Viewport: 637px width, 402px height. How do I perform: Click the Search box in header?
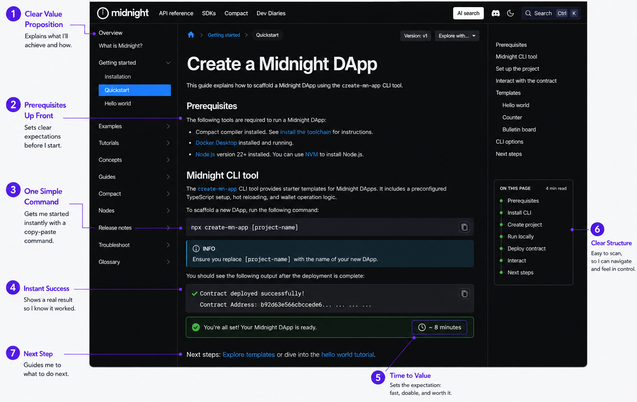[x=551, y=13]
